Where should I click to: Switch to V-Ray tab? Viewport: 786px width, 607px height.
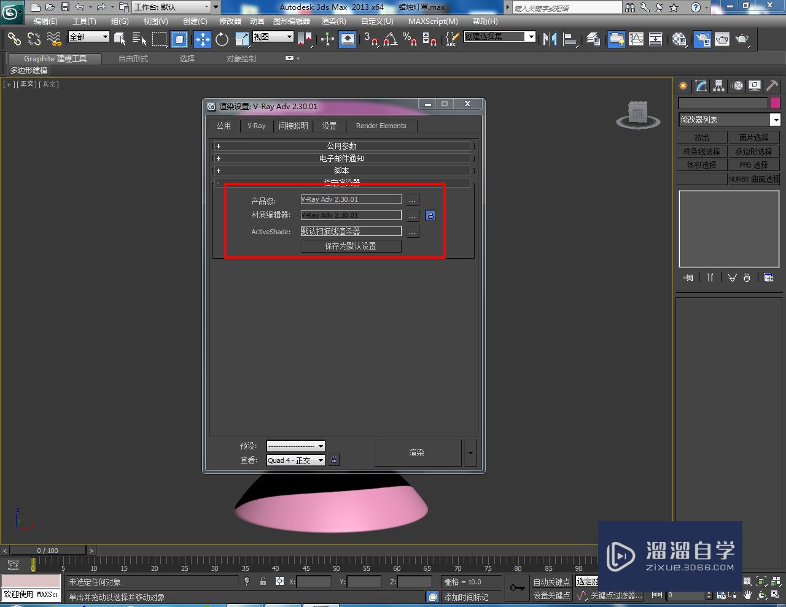tap(257, 126)
